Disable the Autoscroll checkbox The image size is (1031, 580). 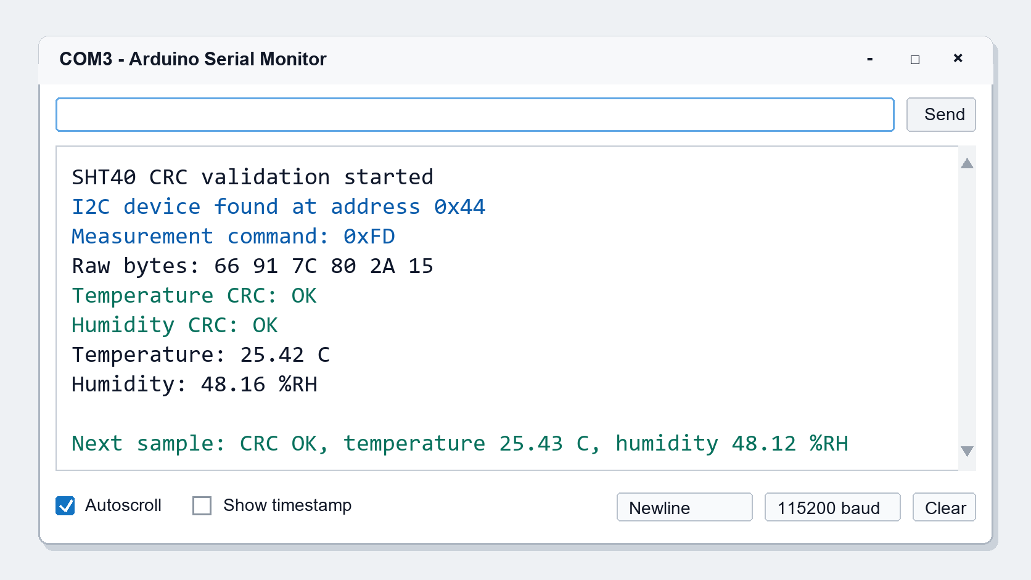(65, 505)
